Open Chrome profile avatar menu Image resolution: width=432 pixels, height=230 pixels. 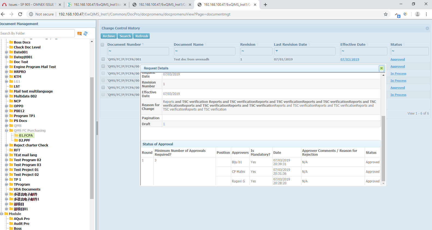[x=417, y=14]
